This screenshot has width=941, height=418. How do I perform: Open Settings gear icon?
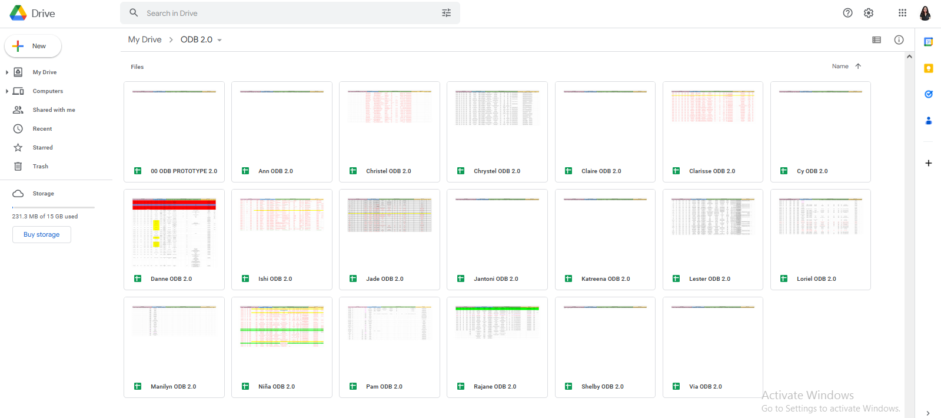[x=869, y=13]
